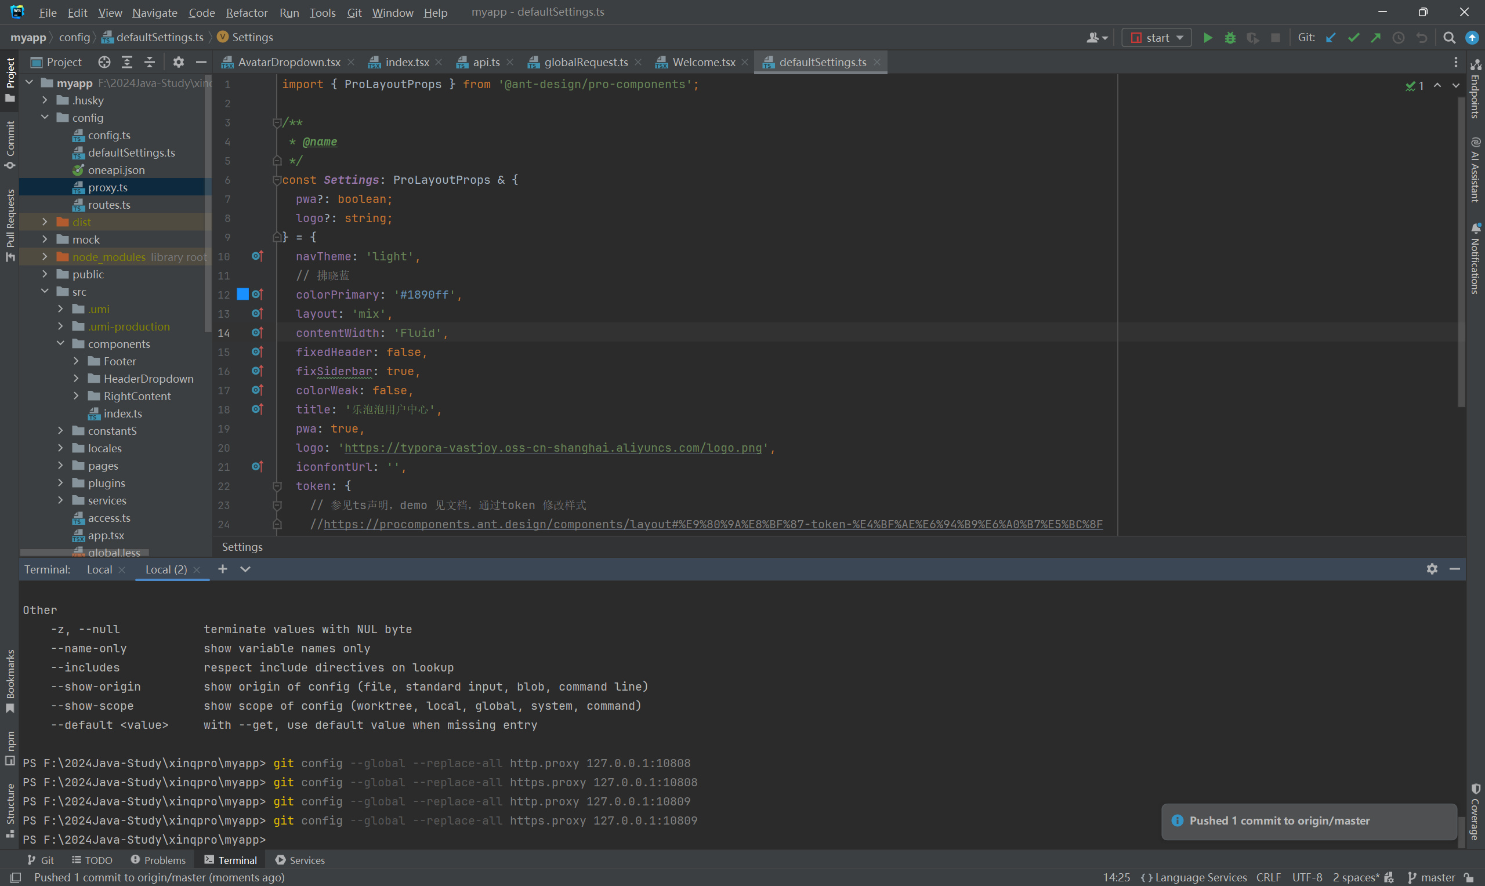Screen dimensions: 1485x886
Task: Collapse the config folder
Action: point(45,118)
